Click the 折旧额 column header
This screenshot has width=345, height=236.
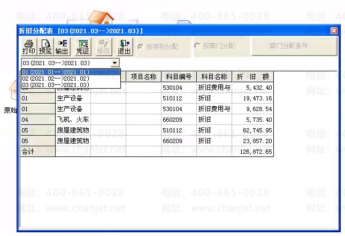coord(252,76)
